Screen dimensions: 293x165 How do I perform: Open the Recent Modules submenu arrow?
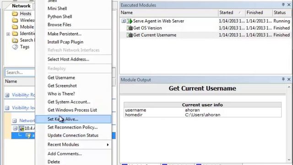coord(108,145)
